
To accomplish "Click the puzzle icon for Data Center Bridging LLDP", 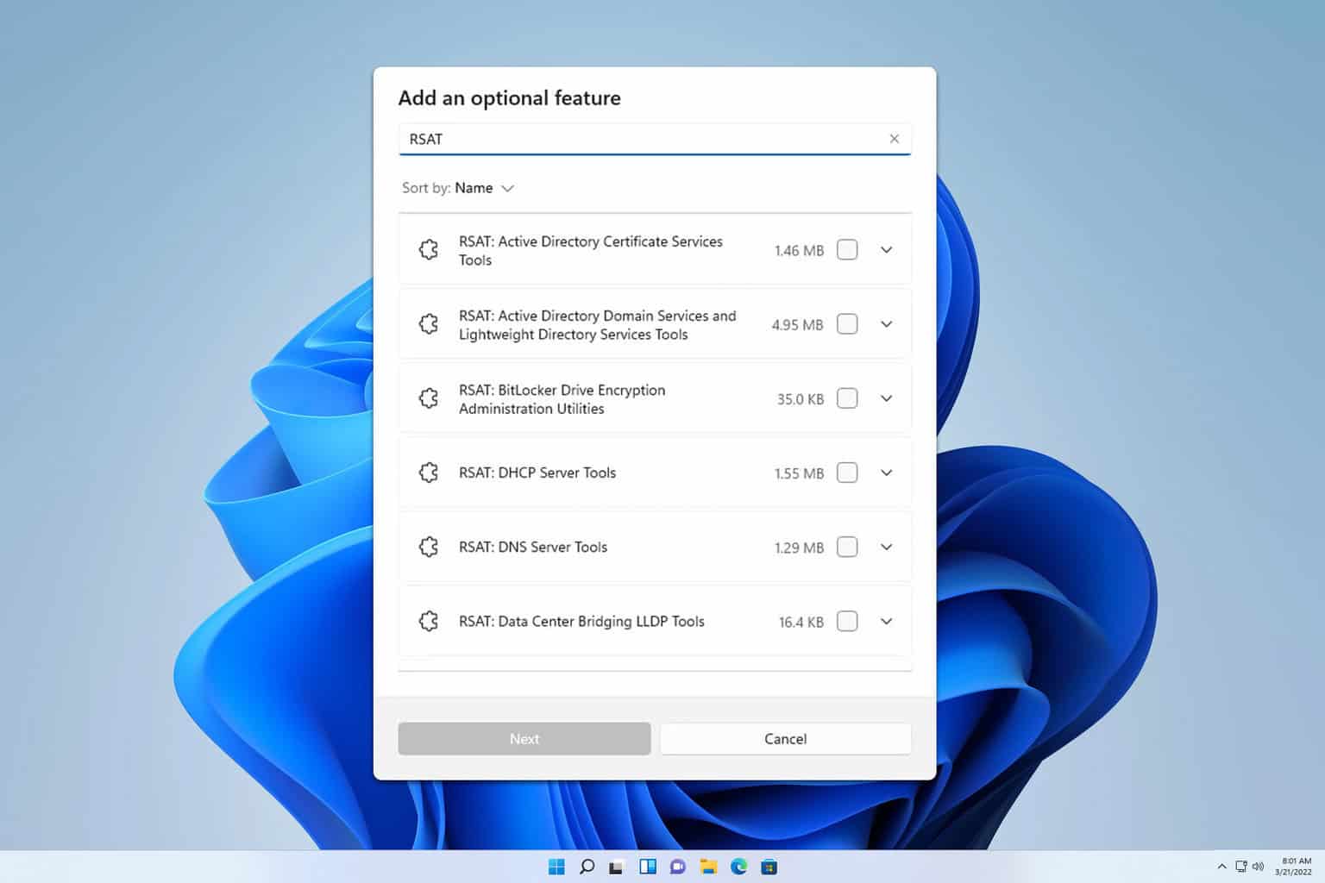I will click(429, 621).
